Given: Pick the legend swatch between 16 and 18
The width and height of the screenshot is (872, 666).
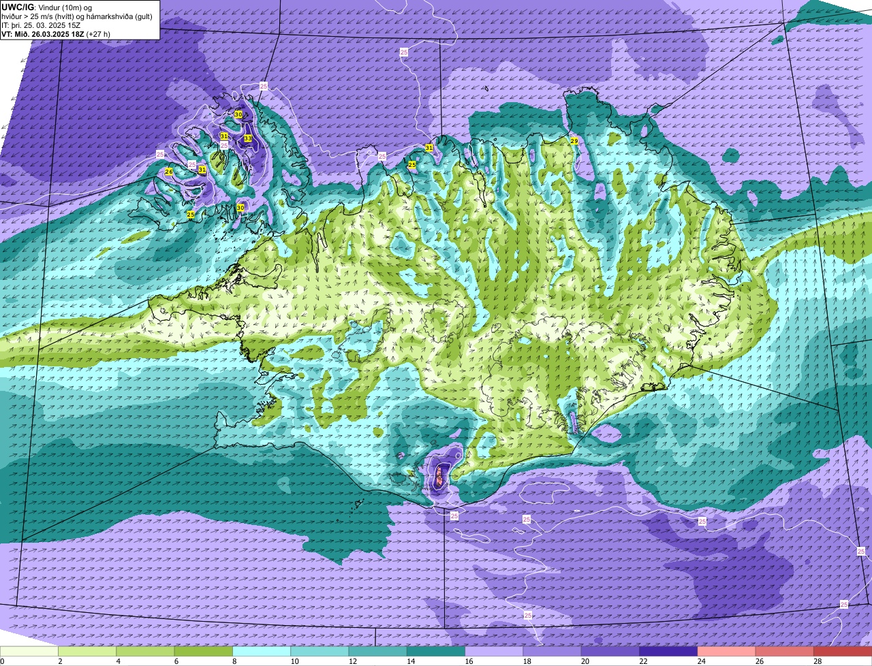Looking at the screenshot, I should pos(494,651).
